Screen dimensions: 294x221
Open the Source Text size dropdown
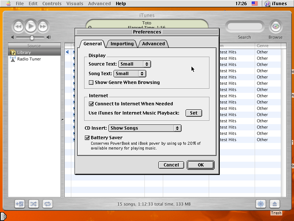click(135, 64)
